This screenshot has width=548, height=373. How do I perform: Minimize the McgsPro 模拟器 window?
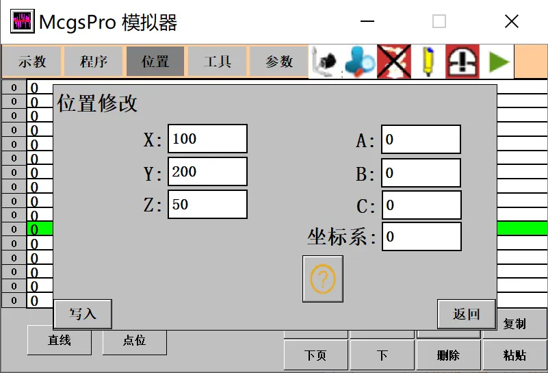tap(367, 21)
